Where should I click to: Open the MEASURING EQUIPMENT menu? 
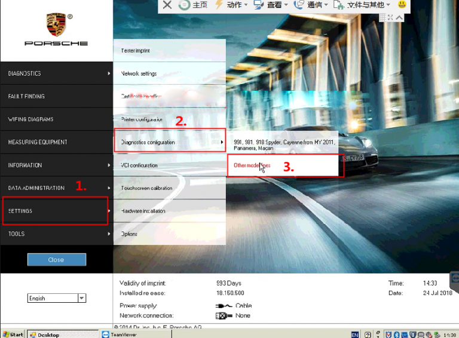tap(57, 142)
